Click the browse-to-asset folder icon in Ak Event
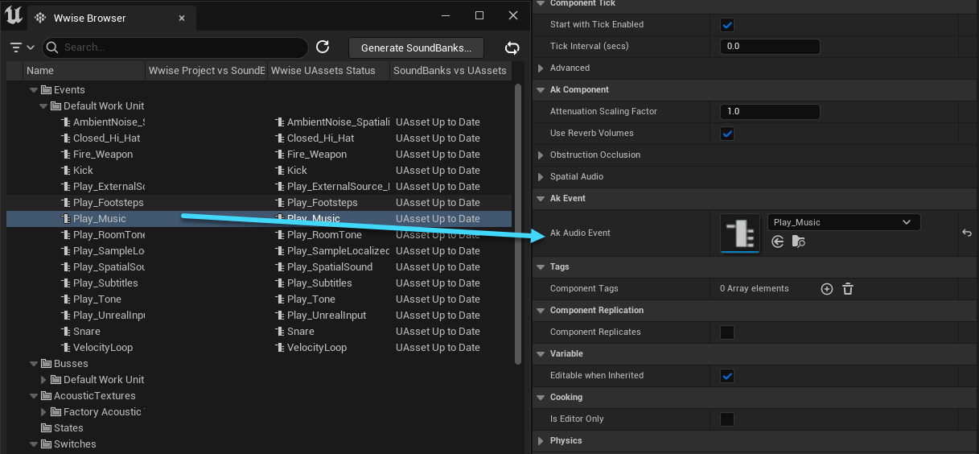The height and width of the screenshot is (454, 979). coord(799,241)
